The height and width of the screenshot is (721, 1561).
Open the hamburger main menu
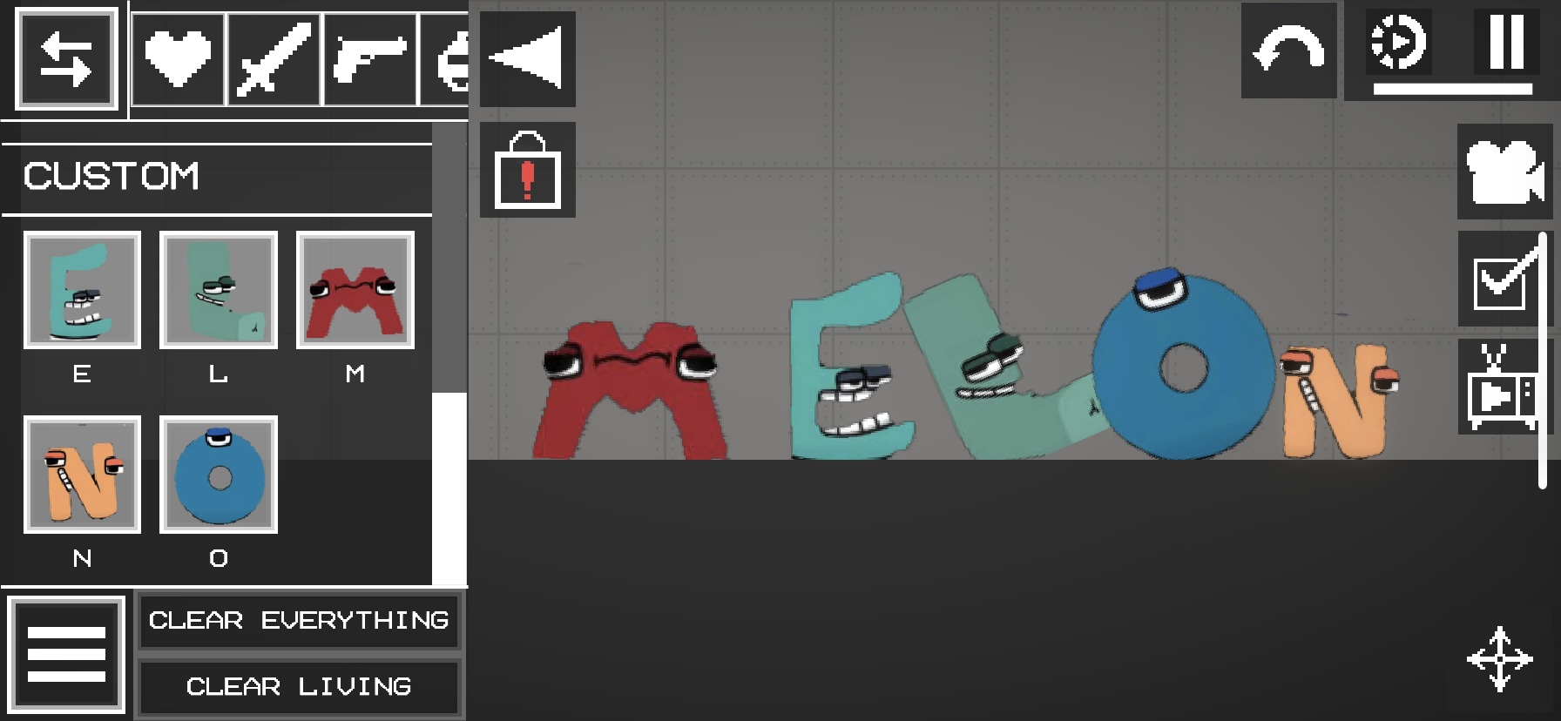66,654
